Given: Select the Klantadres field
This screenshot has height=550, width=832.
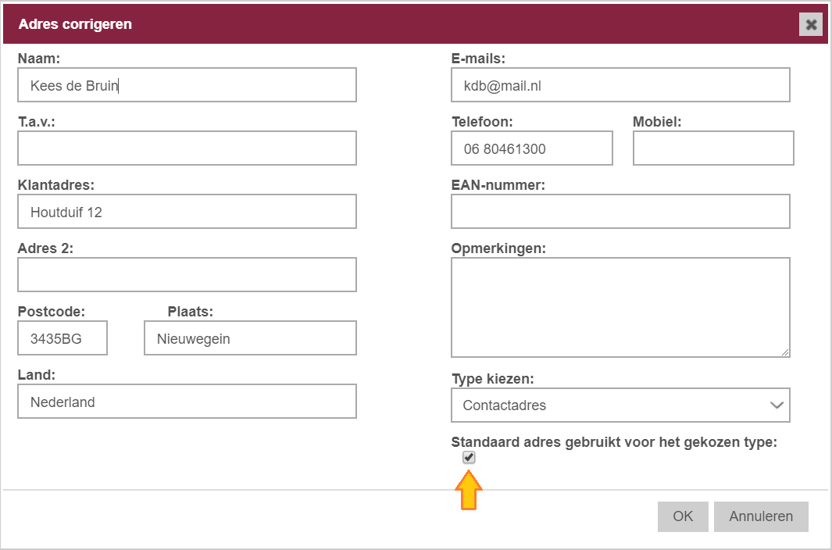Looking at the screenshot, I should click(187, 211).
